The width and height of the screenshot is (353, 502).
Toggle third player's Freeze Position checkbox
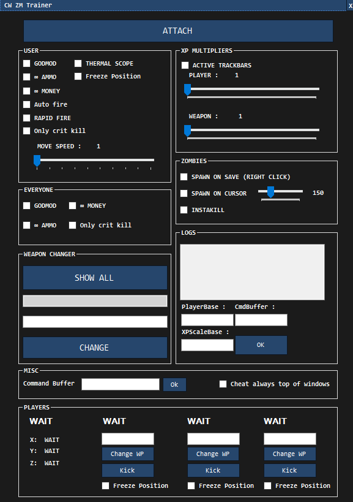click(x=191, y=485)
